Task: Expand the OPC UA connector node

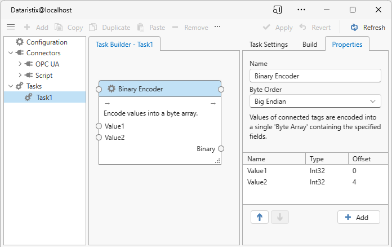Action: point(20,64)
